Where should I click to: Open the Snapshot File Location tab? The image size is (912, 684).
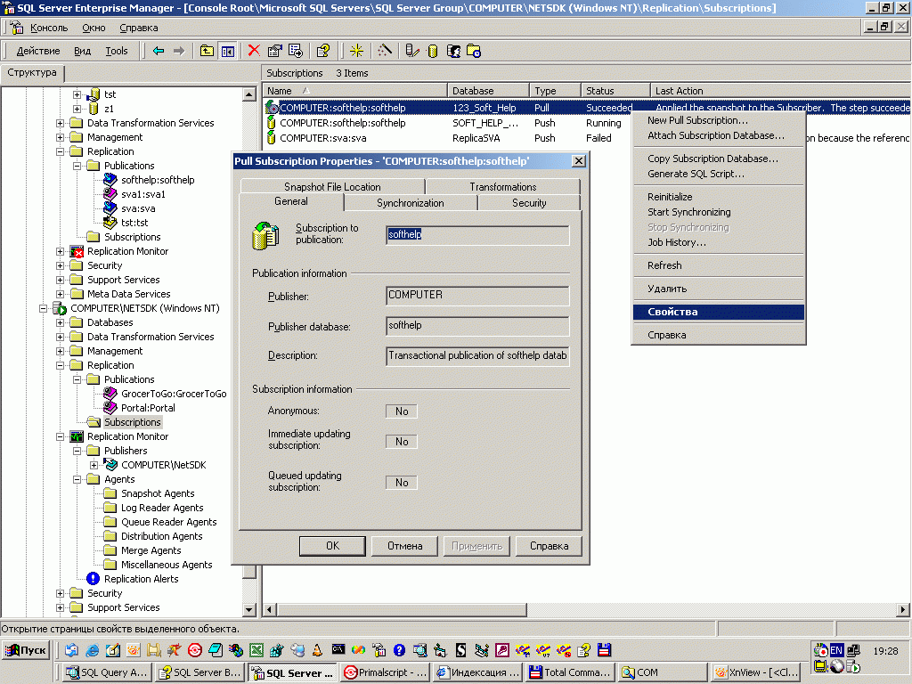(x=332, y=187)
